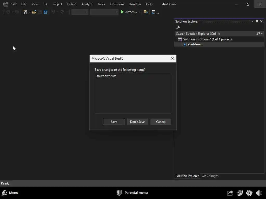This screenshot has height=199, width=266.
Task: Open the Git menu
Action: point(45,4)
